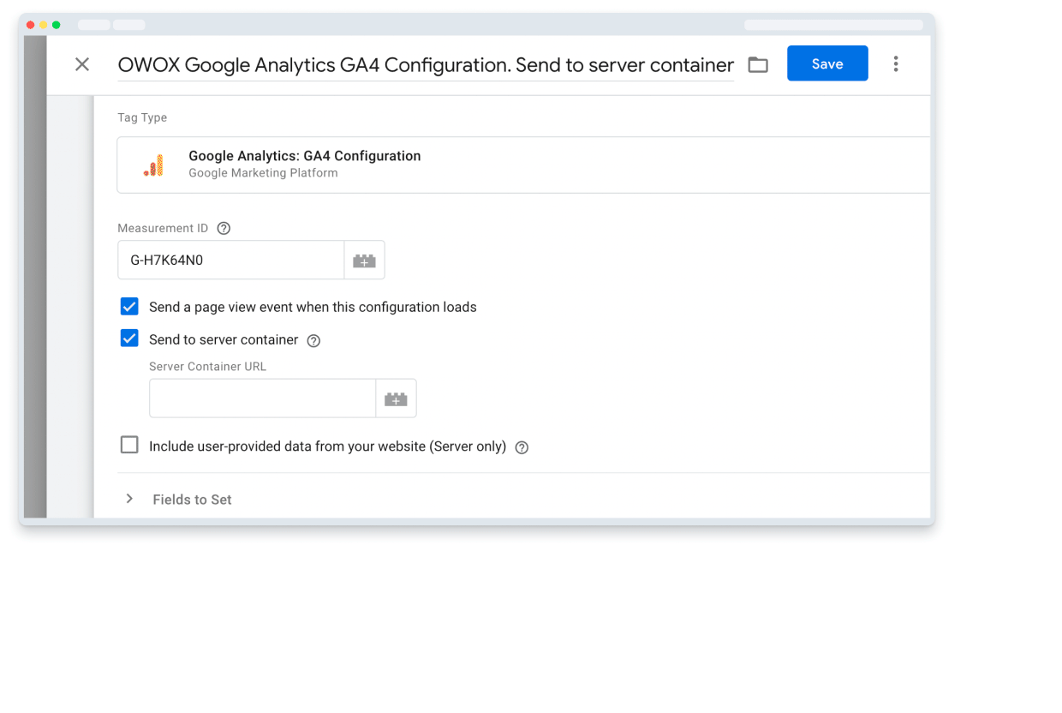Viewport: 1062px width, 713px height.
Task: Open help for Send to server container
Action: tap(313, 340)
